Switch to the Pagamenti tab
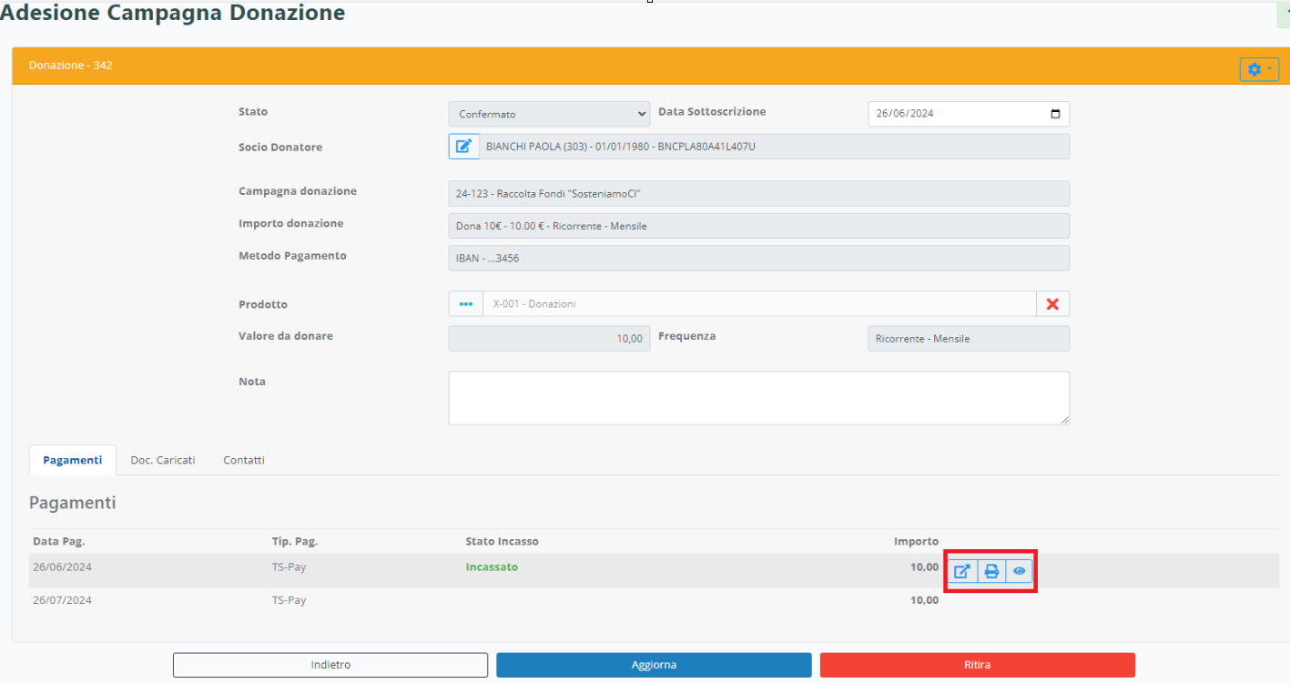 [x=73, y=460]
